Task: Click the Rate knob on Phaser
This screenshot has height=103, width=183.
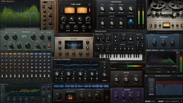Action: point(116,96)
